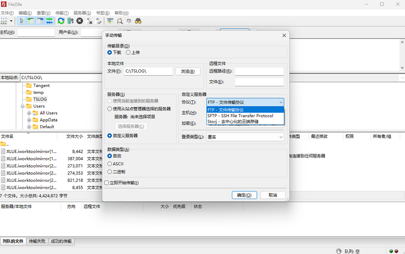This screenshot has height=254, width=405.
Task: Open the 帮助(H) menu
Action: (x=122, y=13)
